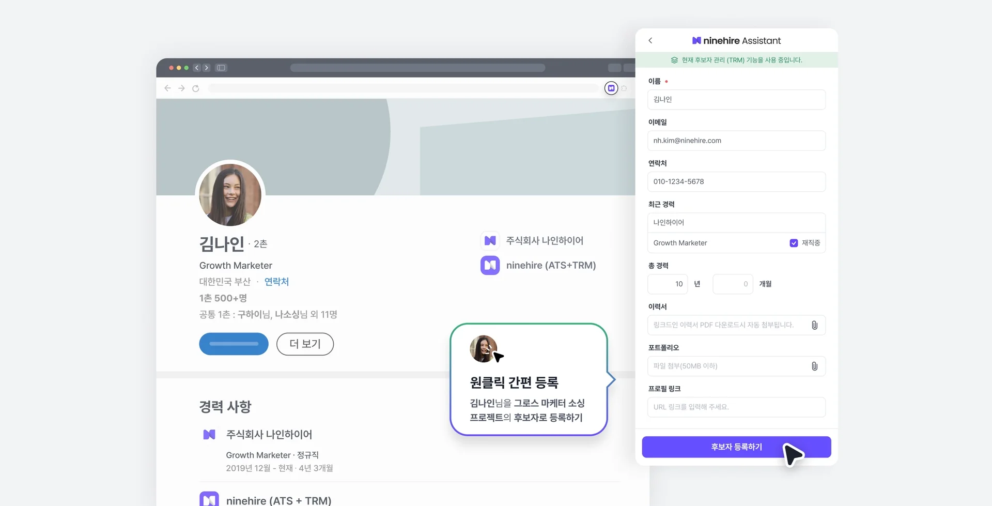Click the ninehire (ATS+TRM) logo in the profile header

pyautogui.click(x=490, y=265)
